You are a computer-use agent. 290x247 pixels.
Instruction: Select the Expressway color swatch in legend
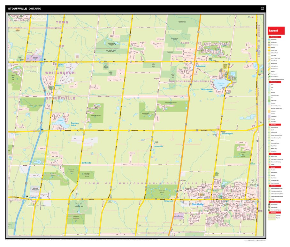coord(269,39)
